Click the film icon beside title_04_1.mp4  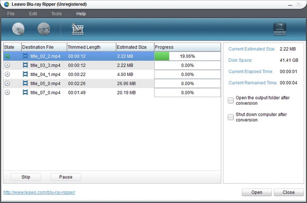point(25,74)
